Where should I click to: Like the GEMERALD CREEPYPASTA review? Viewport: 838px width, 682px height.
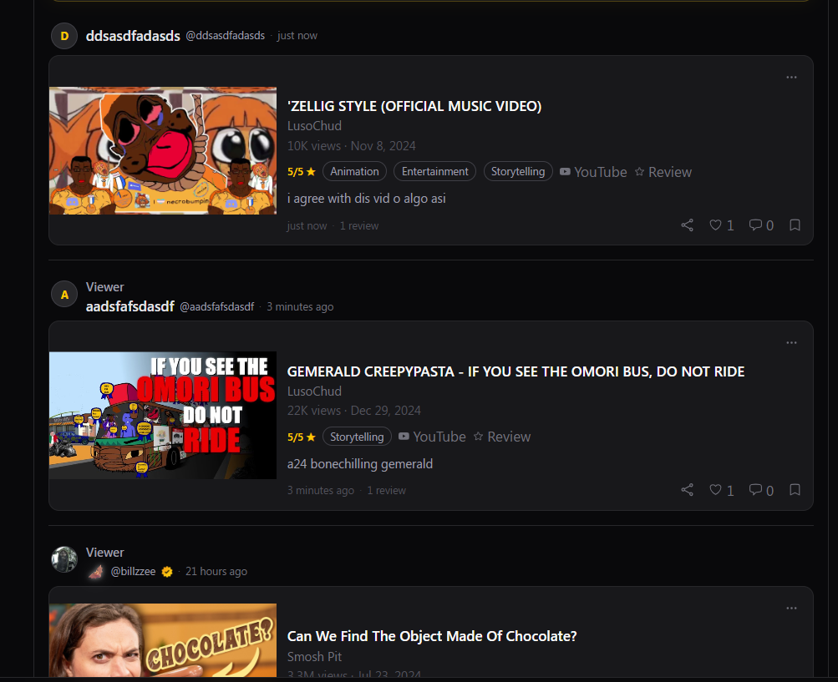coord(722,490)
